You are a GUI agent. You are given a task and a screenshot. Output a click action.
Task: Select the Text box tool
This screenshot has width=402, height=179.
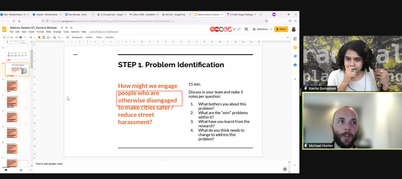point(44,37)
